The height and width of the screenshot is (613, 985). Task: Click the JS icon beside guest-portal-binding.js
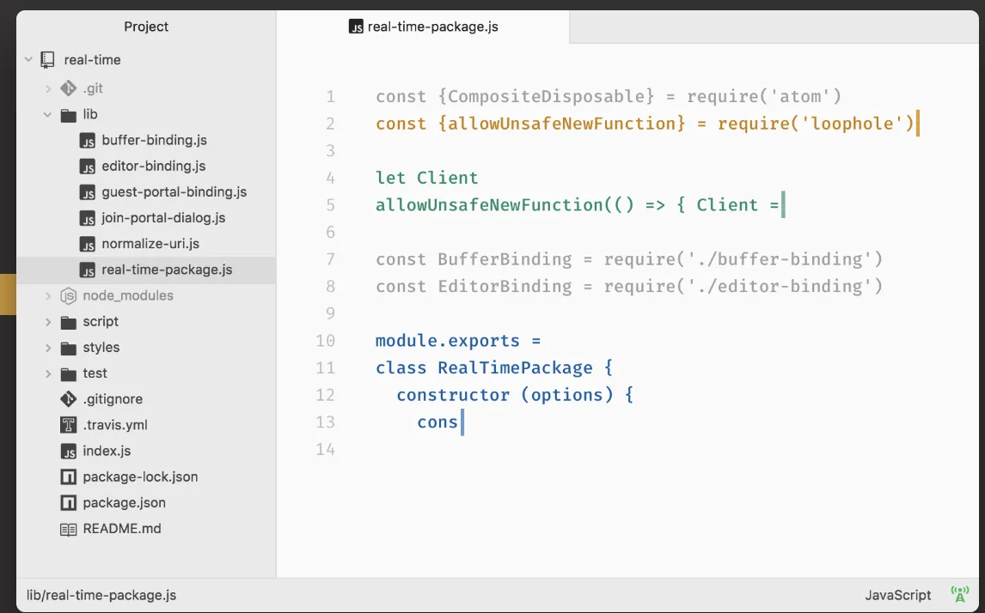point(88,192)
